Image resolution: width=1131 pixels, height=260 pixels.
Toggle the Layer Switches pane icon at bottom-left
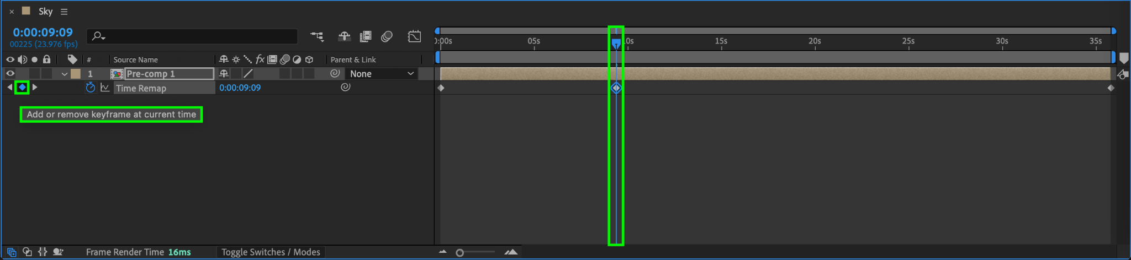tap(12, 252)
